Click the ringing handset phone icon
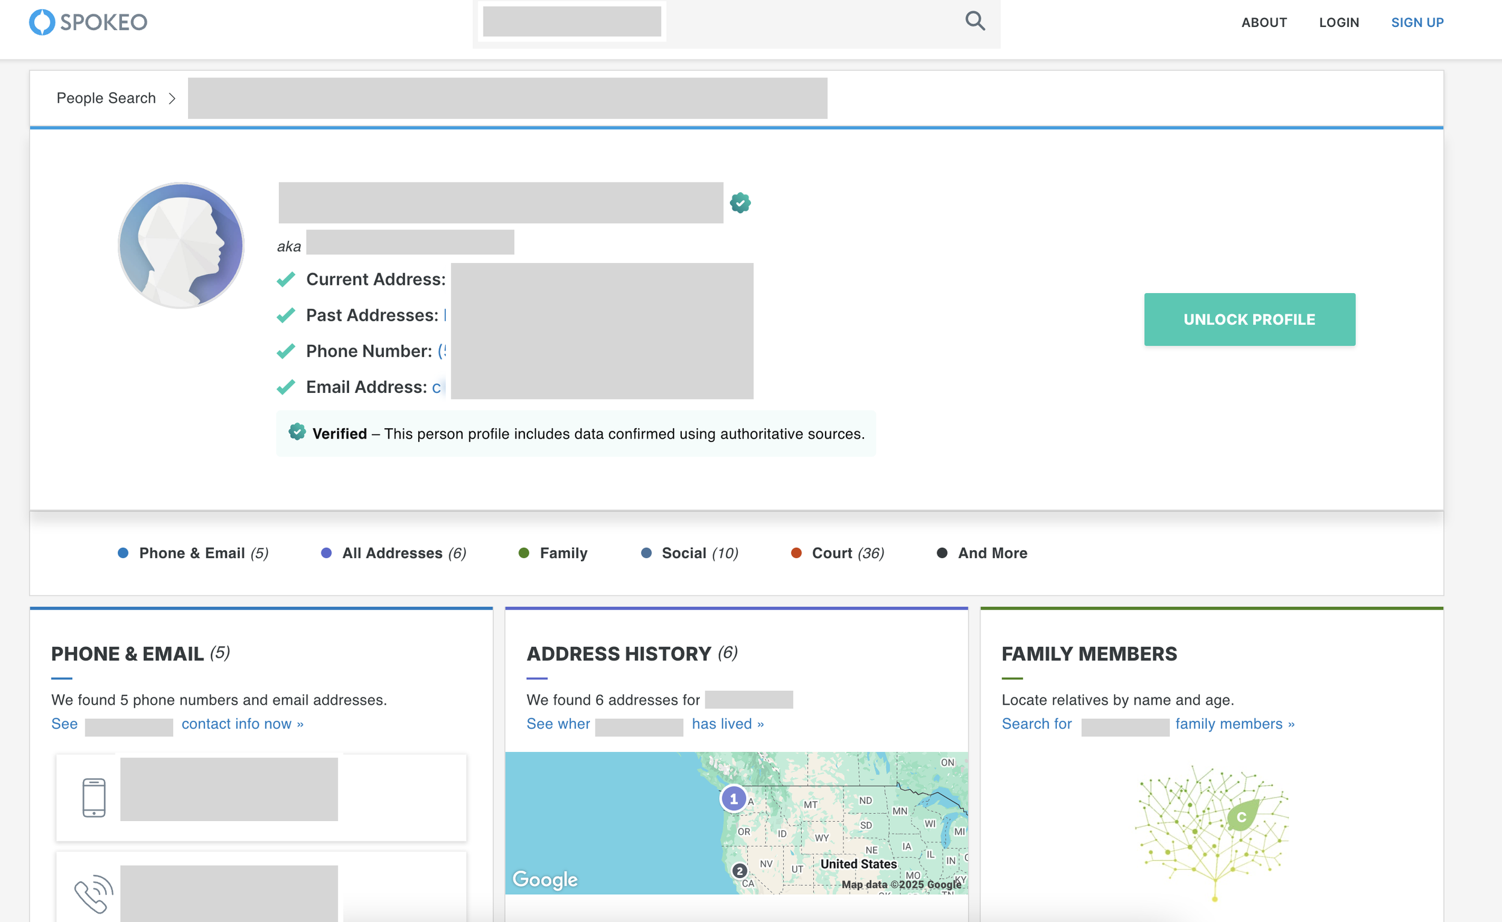 pos(94,894)
